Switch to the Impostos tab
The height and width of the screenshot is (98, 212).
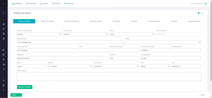[174, 21]
